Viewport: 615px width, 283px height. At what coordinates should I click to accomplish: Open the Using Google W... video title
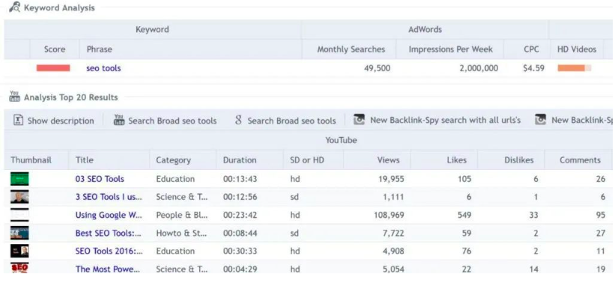109,215
